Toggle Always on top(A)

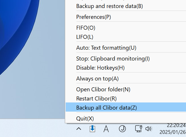126,78
